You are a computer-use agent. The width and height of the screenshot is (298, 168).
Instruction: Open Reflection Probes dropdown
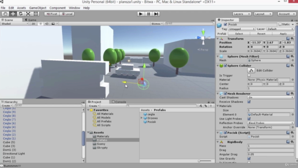point(271,123)
